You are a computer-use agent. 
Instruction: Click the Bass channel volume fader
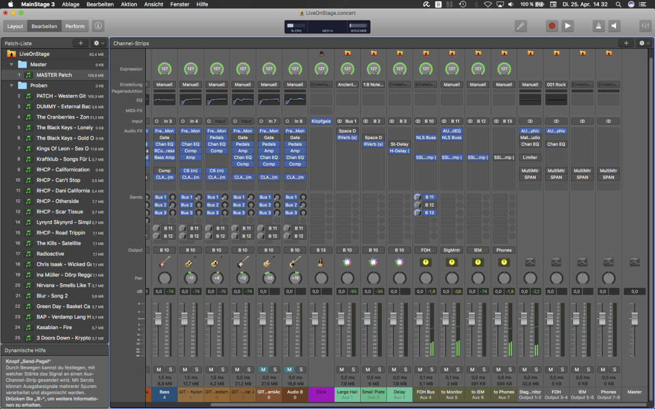click(158, 319)
